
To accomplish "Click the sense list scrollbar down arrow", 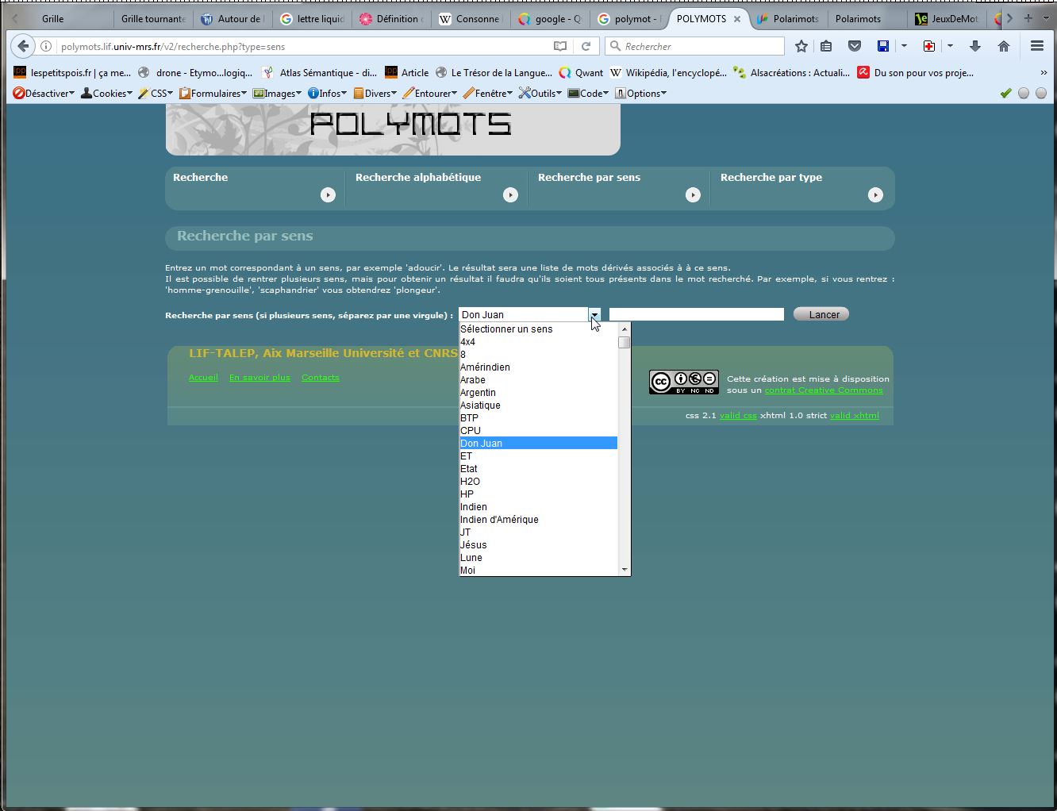I will pos(625,570).
